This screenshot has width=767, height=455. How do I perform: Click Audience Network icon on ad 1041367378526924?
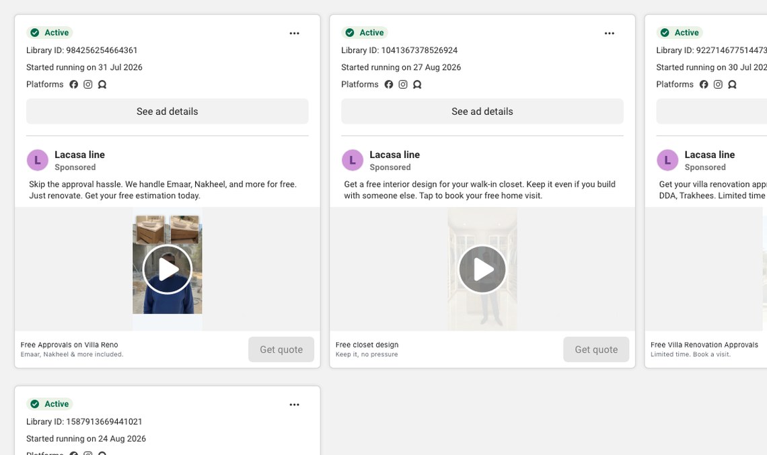(417, 84)
